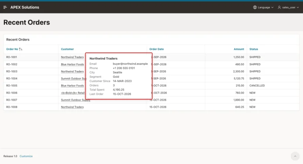Click the amount 5,120.75
This screenshot has width=303, height=164.
click(239, 78)
